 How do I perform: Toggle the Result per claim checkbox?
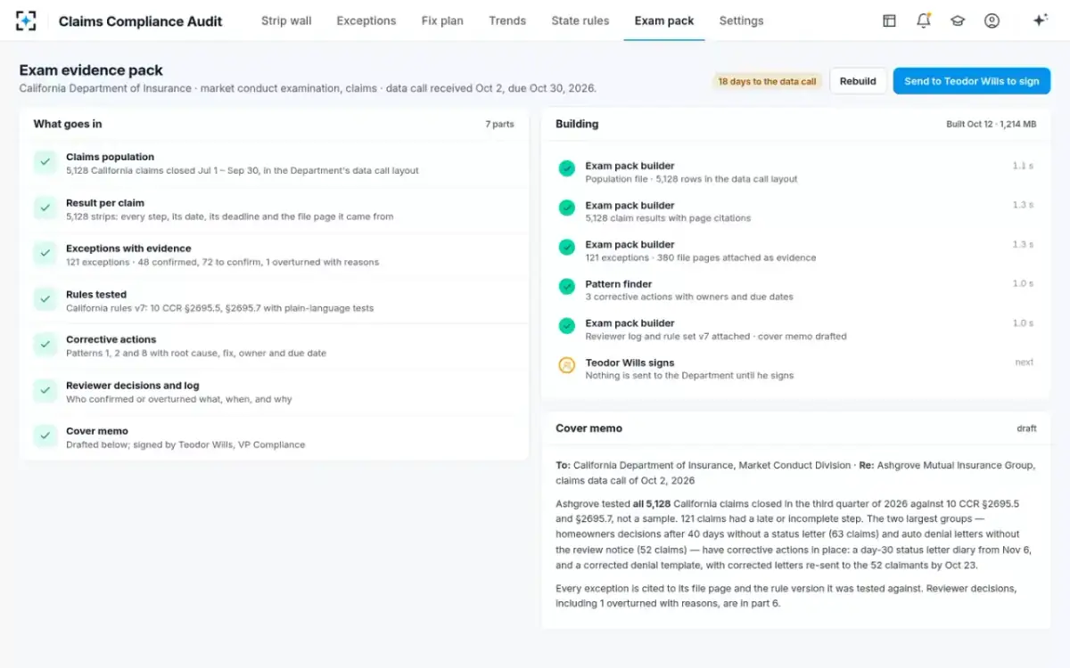pyautogui.click(x=45, y=208)
